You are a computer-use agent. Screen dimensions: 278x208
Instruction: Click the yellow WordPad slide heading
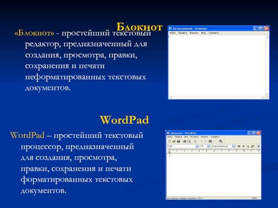point(125,120)
